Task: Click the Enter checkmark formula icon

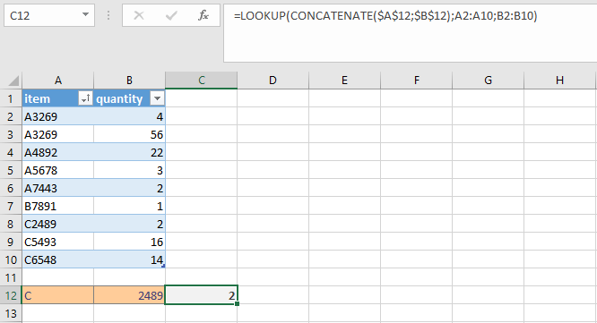Action: (171, 15)
